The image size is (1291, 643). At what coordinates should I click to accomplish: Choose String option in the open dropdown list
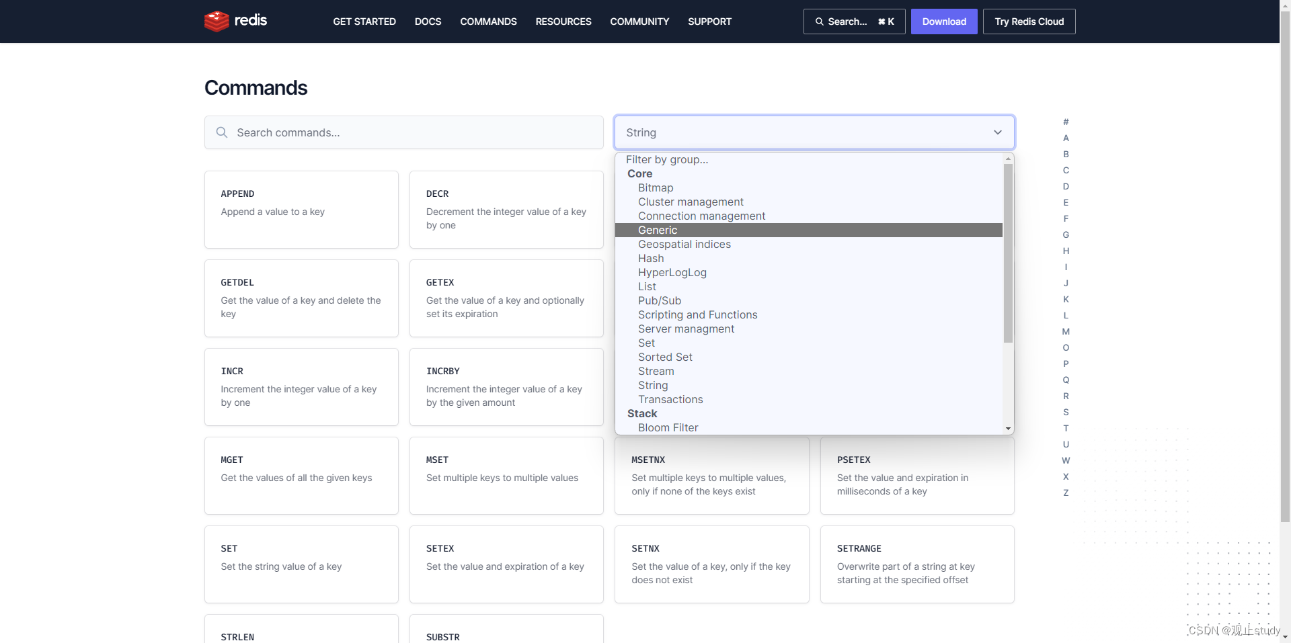(x=809, y=385)
